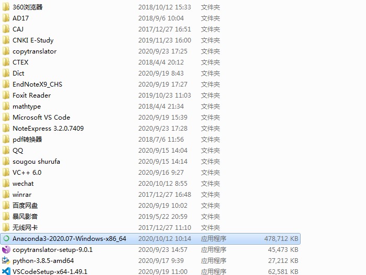Click the Dict folder icon
Image resolution: width=366 pixels, height=275 pixels.
click(6, 73)
